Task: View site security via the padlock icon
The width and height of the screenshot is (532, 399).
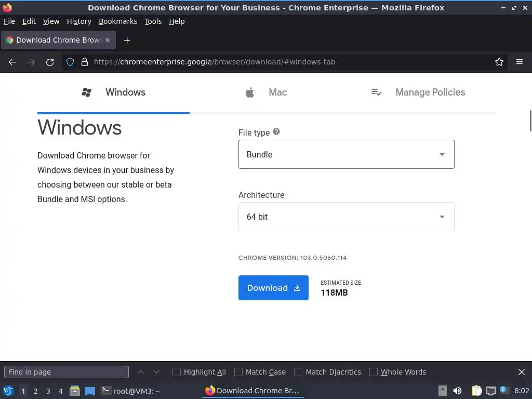Action: 85,62
